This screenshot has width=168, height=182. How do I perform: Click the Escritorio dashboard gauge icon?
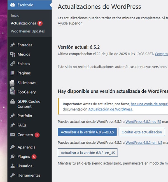[13, 5]
